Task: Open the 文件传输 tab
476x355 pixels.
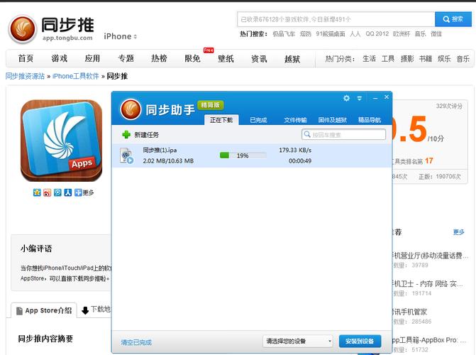Action: pyautogui.click(x=295, y=120)
